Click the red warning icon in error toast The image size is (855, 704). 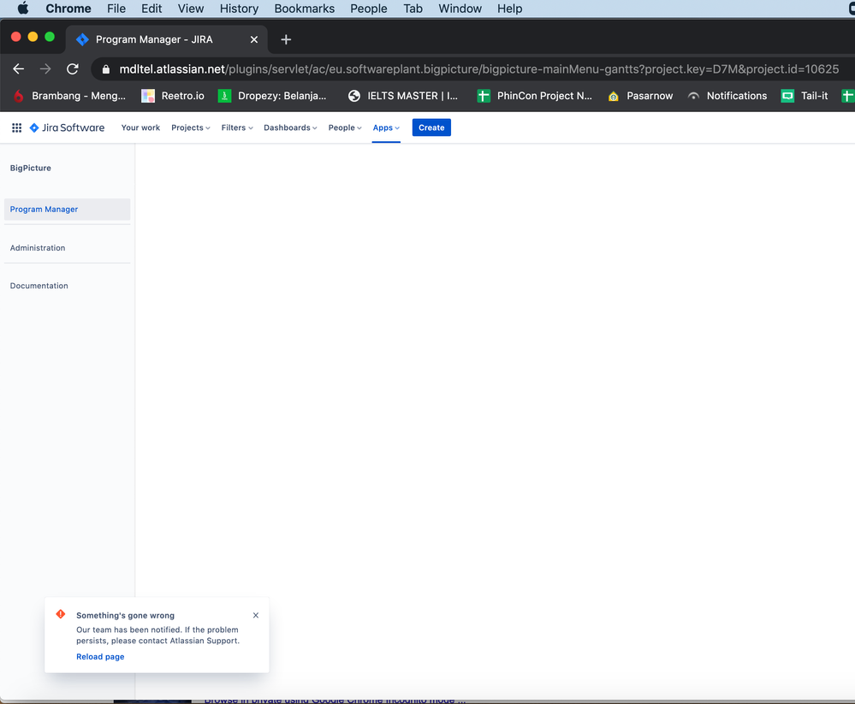click(60, 614)
